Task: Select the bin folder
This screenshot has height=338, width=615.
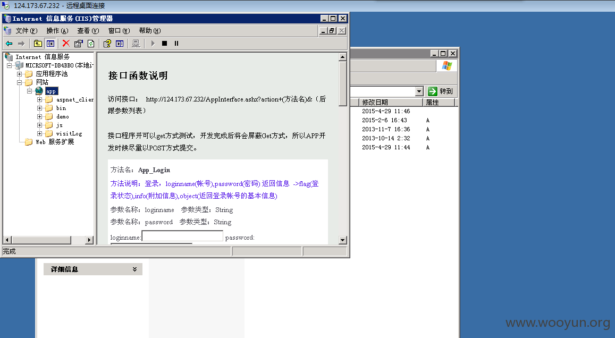Action: click(x=61, y=108)
